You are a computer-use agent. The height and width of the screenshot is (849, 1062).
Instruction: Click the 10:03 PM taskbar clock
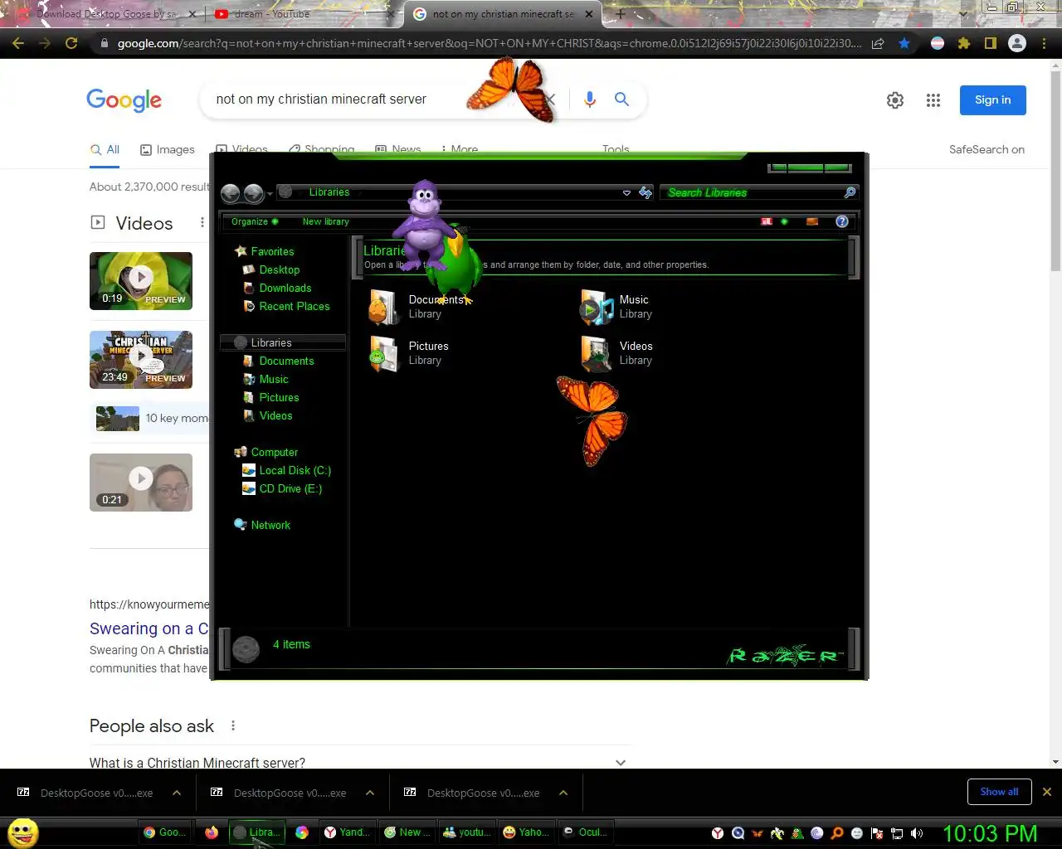[x=990, y=833]
